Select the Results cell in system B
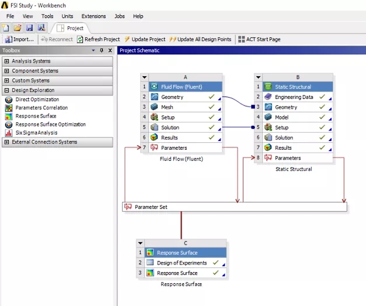This screenshot has width=366, height=306. [298, 148]
